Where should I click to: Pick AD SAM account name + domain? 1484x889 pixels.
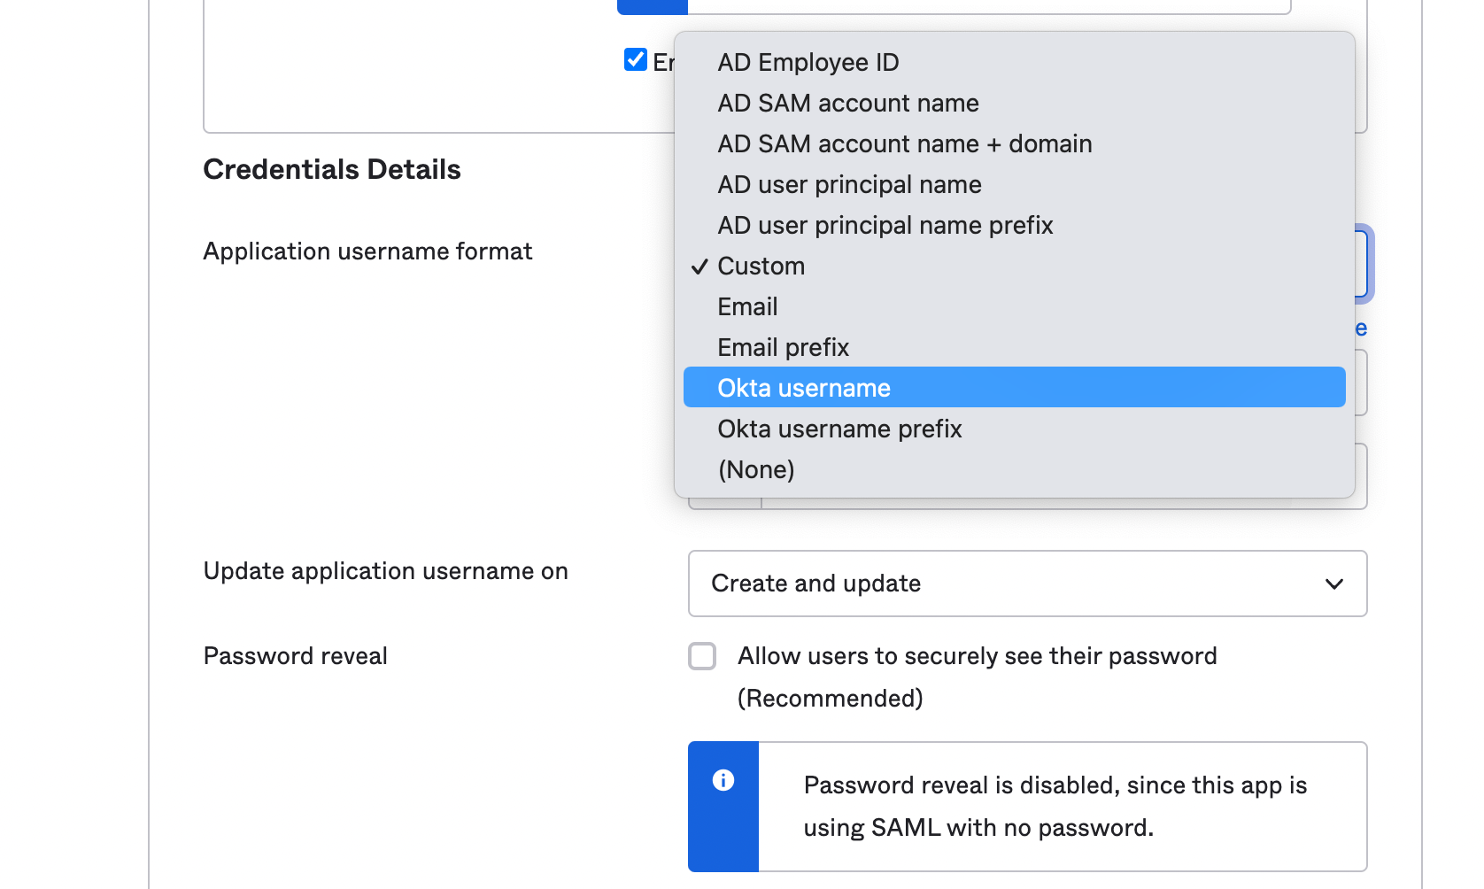pyautogui.click(x=904, y=144)
